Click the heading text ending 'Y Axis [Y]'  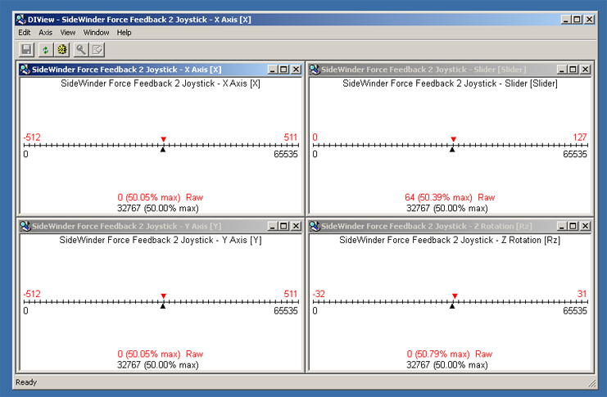click(161, 240)
